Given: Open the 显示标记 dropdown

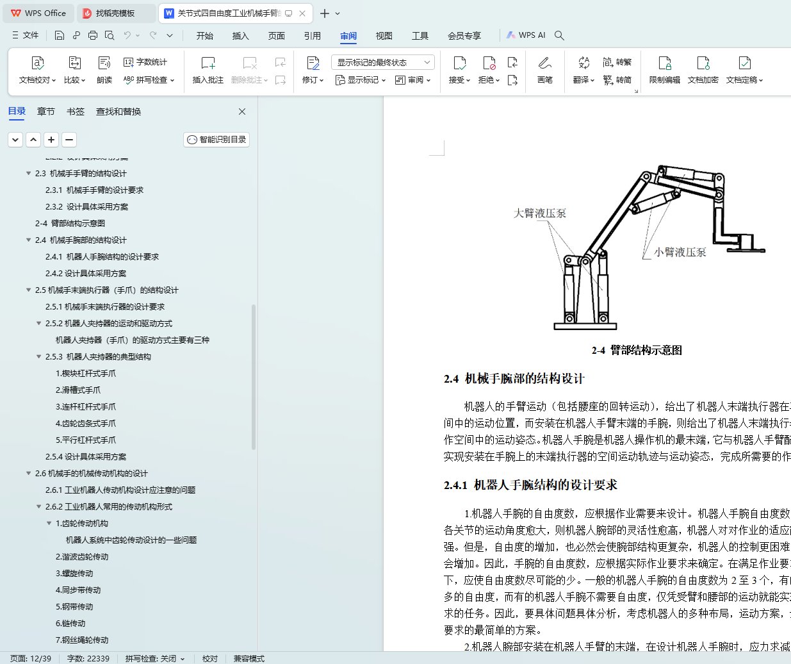Looking at the screenshot, I should click(361, 80).
